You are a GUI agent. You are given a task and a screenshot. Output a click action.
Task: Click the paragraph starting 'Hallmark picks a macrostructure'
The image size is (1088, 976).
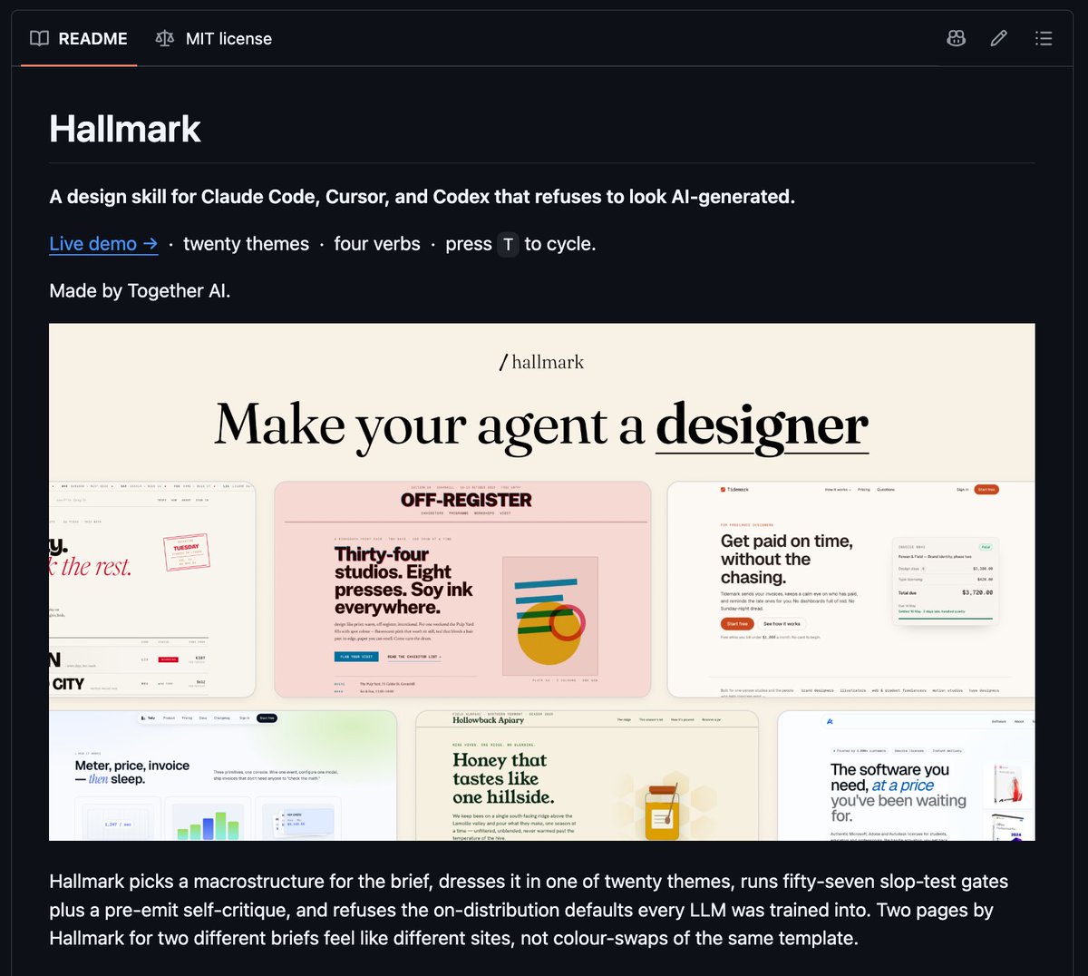(529, 910)
